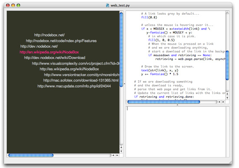Click the comment '# and the download is ready,'

pyautogui.click(x=159, y=86)
